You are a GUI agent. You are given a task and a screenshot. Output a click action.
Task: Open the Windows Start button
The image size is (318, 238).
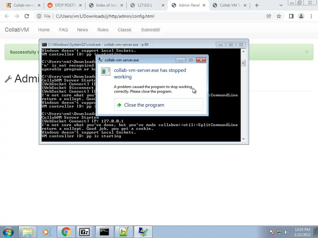[x=8, y=232]
